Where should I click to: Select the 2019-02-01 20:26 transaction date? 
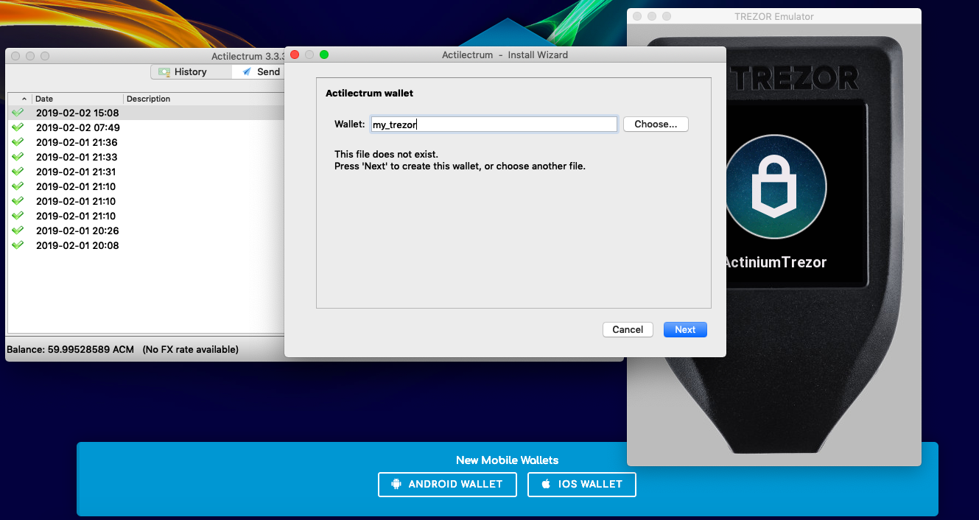click(77, 231)
